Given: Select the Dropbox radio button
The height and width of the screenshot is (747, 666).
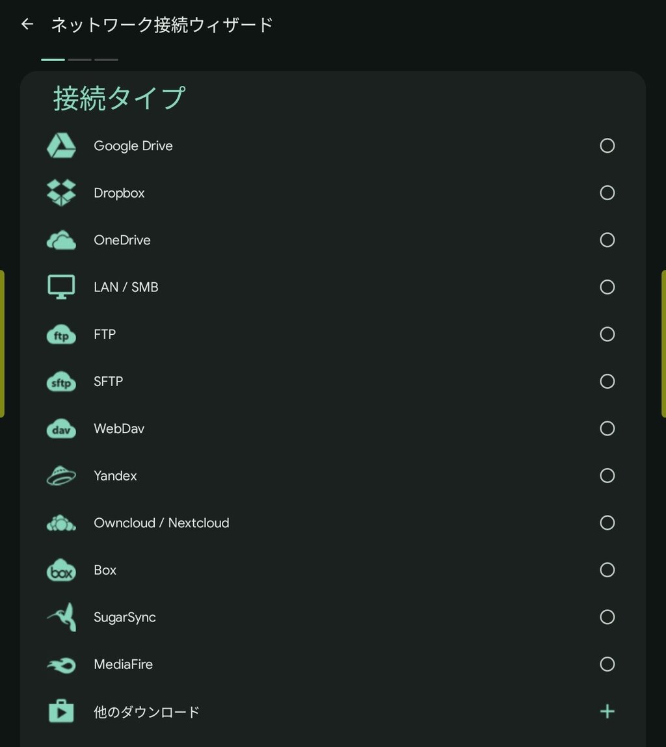Looking at the screenshot, I should point(607,193).
